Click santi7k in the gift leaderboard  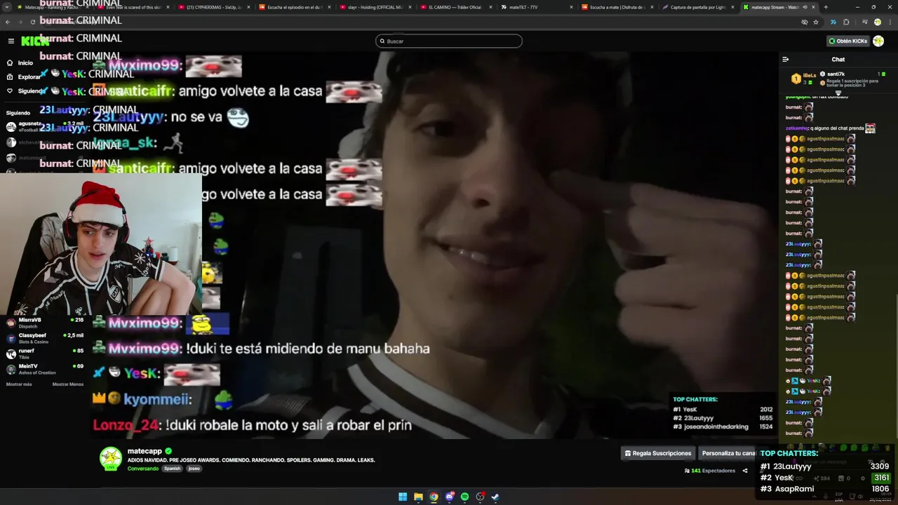(x=836, y=74)
